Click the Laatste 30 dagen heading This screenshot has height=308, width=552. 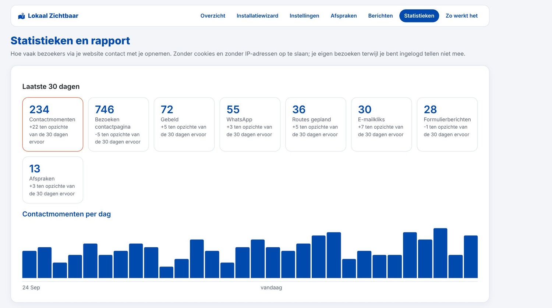click(x=51, y=86)
